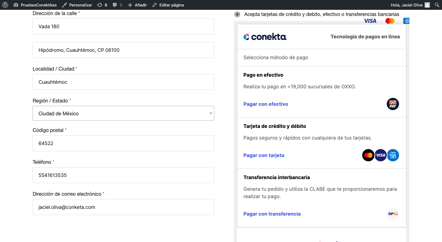Open the Hola, Jaciel Oliva account menu
Image resolution: width=442 pixels, height=242 pixels.
[x=410, y=5]
